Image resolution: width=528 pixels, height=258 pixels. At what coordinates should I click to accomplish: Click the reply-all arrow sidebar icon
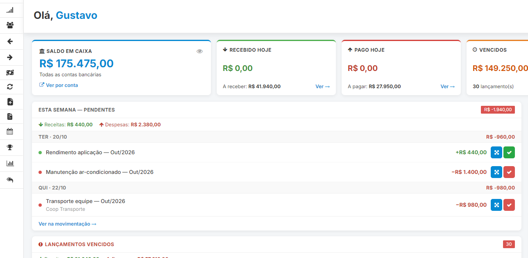coord(10,180)
